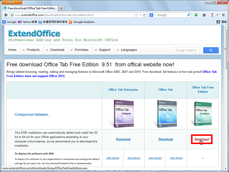Open the Firefox menu button

pyautogui.click(x=12, y=2)
